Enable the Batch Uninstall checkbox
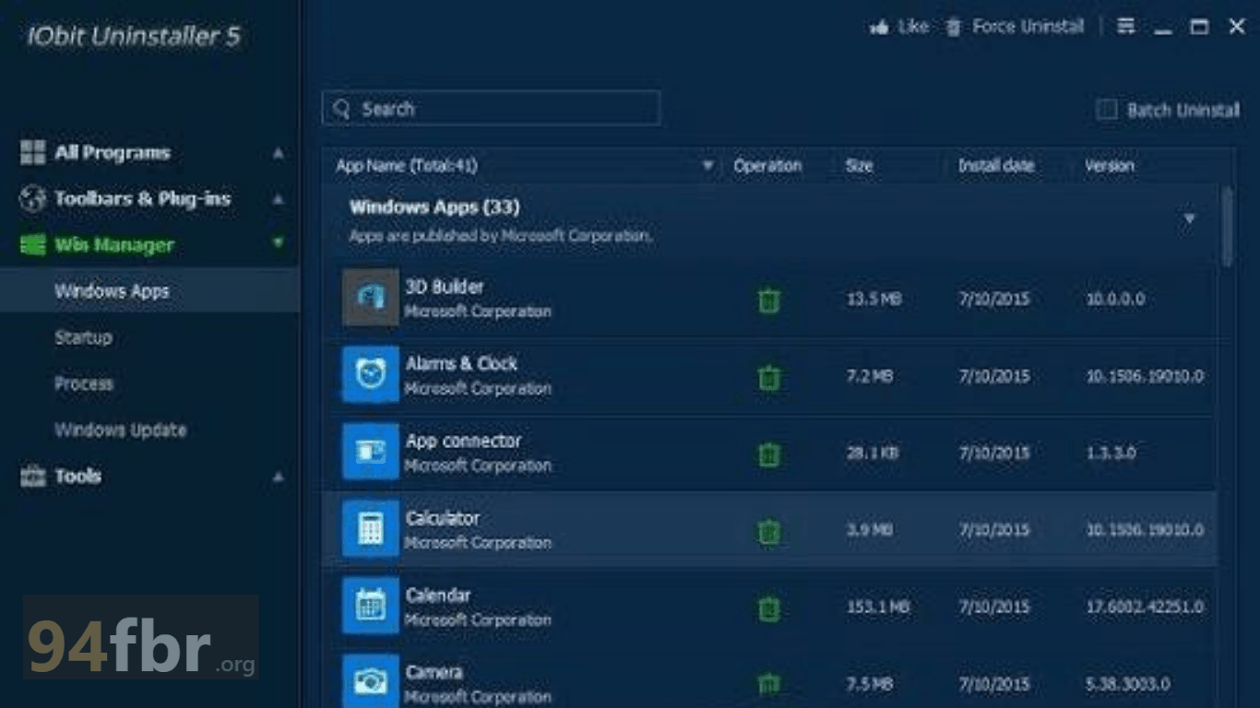The width and height of the screenshot is (1260, 708). 1106,110
